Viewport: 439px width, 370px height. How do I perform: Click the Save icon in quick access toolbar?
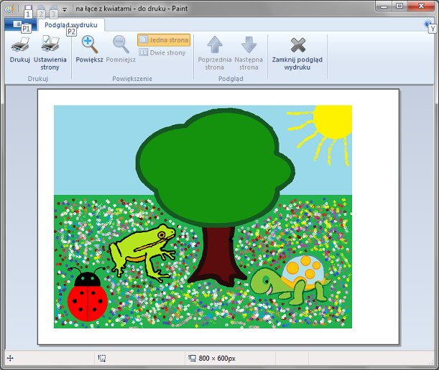(28, 9)
